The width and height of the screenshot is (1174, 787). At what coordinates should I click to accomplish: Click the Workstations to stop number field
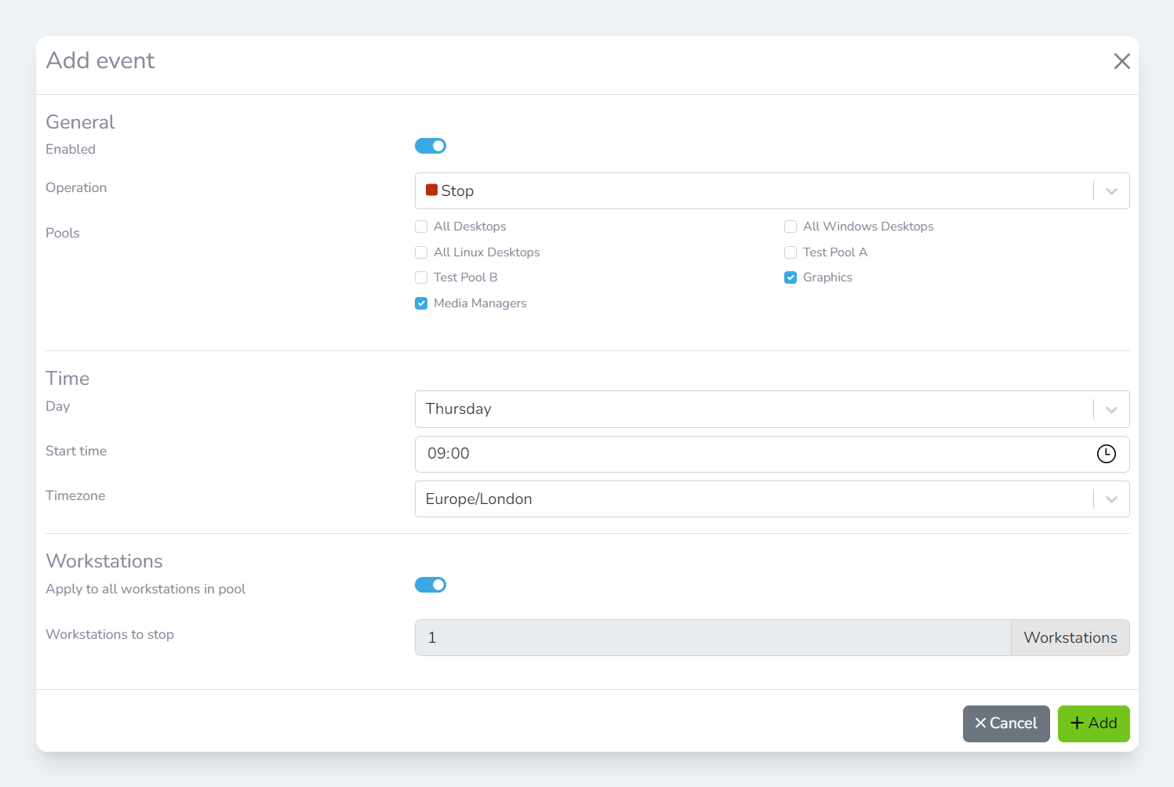(712, 638)
